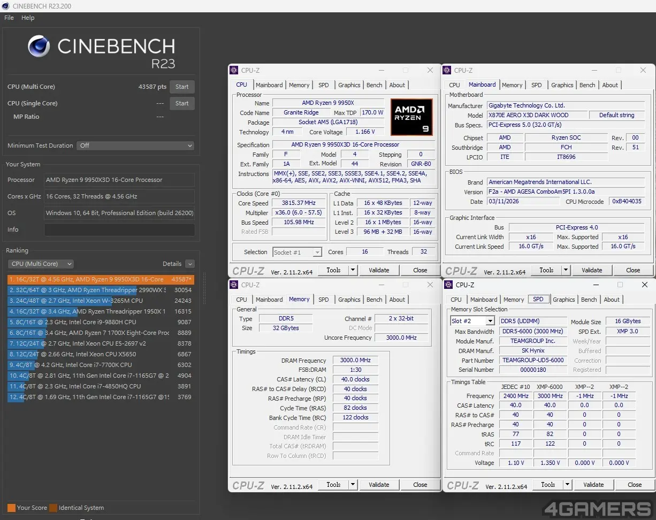Click Validate in the CPU window

point(379,270)
